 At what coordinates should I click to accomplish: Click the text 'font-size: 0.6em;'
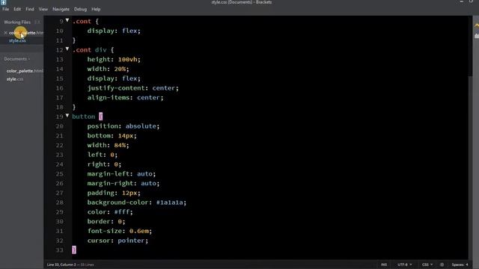coord(120,231)
